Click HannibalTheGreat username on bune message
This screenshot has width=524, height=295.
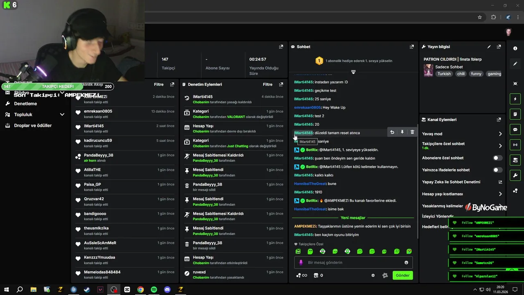coord(310,184)
